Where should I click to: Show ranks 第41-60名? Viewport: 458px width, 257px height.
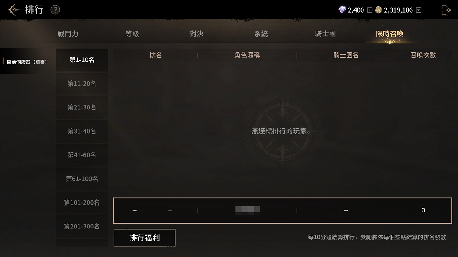82,155
